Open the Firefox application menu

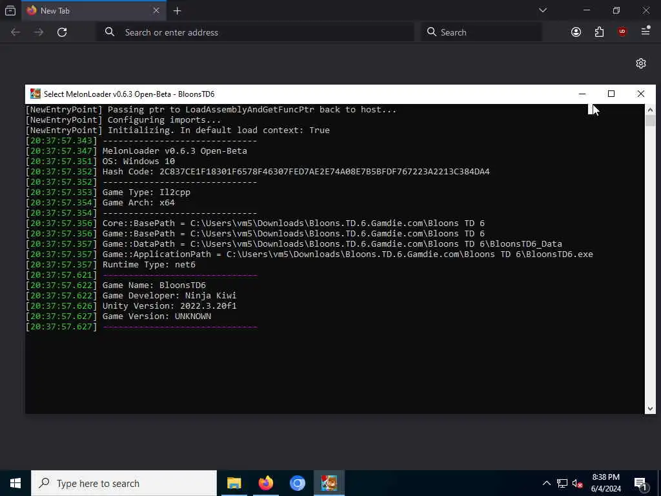(646, 31)
